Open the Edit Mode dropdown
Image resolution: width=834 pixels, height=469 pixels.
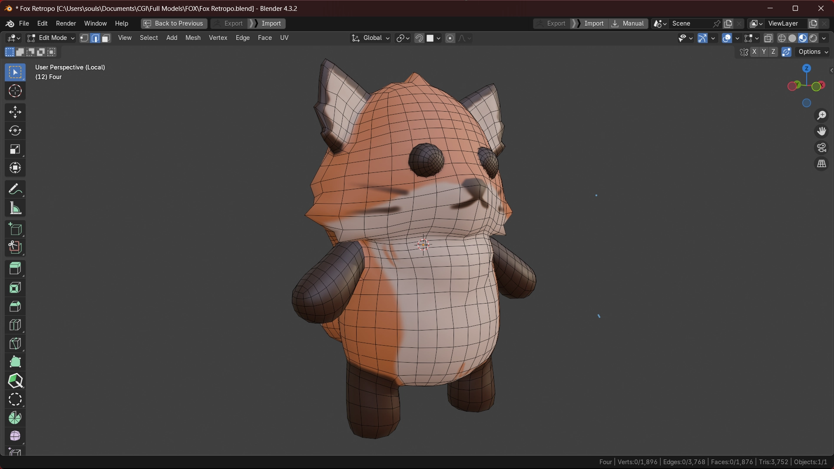[x=51, y=38]
